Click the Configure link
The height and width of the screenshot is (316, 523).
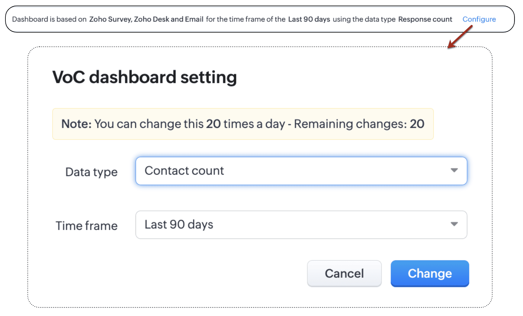point(479,19)
